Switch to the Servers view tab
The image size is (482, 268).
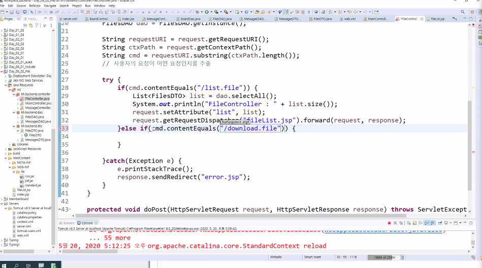click(67, 223)
